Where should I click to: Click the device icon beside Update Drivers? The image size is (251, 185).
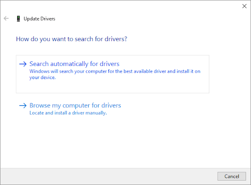(19, 19)
